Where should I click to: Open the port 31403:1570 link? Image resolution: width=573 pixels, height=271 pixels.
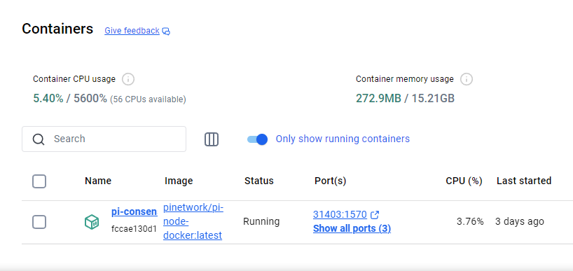point(340,215)
